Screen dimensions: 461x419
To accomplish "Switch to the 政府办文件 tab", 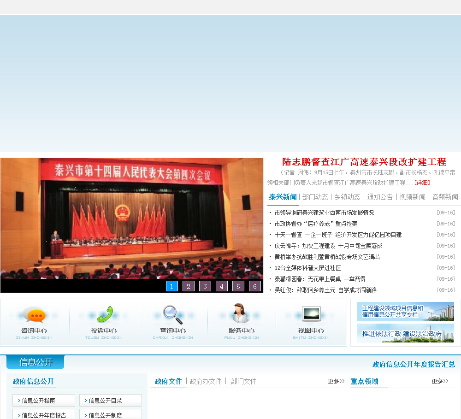I will [x=206, y=381].
